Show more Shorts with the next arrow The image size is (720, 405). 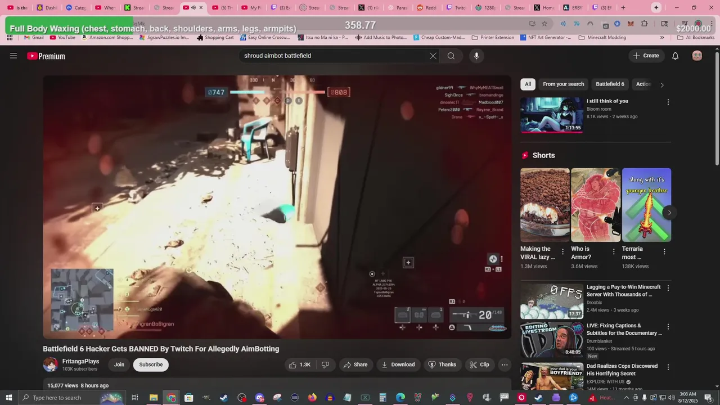(x=669, y=212)
